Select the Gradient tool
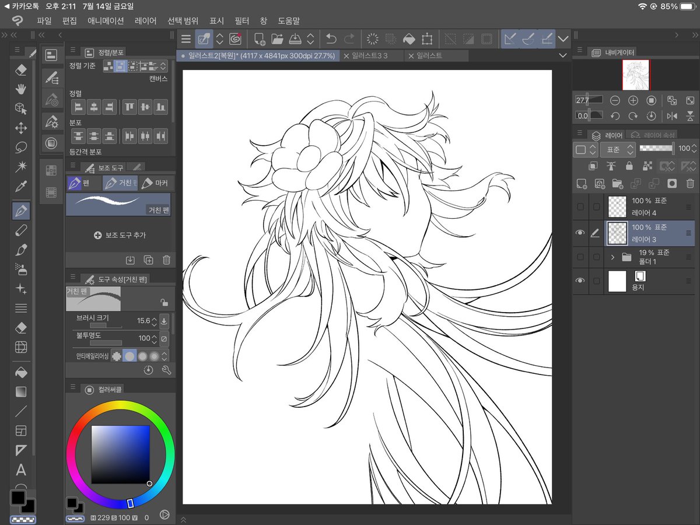 pos(21,391)
